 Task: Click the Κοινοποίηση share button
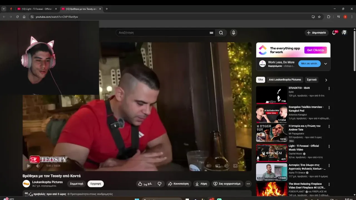coord(179,184)
